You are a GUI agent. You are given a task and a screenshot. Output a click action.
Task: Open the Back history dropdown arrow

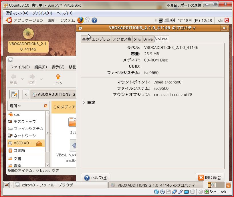pos(23,79)
